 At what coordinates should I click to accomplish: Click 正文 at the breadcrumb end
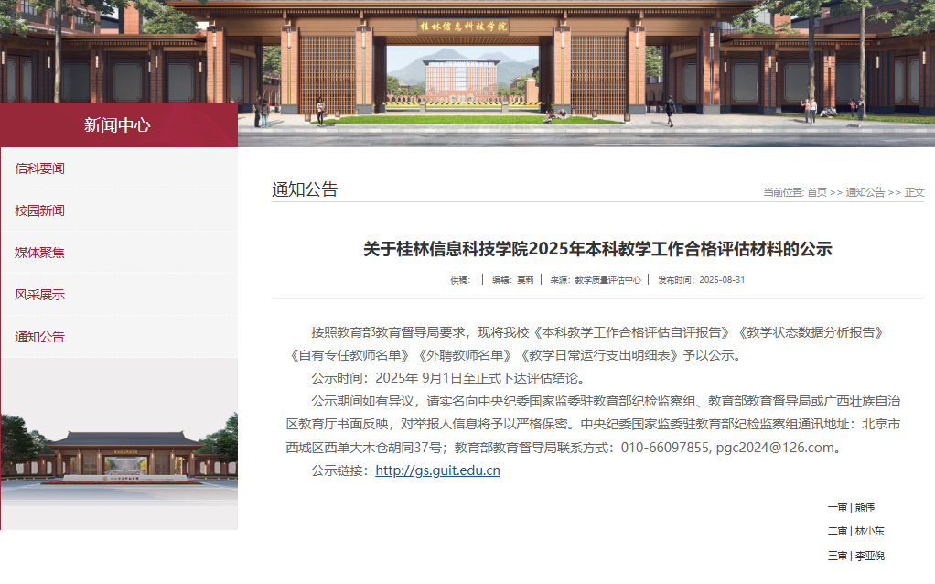(914, 192)
